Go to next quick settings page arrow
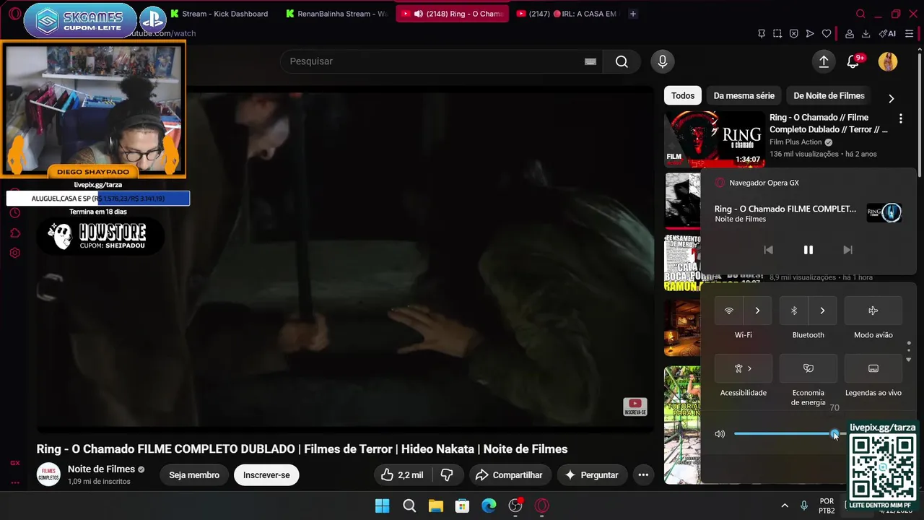This screenshot has height=520, width=924. (x=908, y=359)
